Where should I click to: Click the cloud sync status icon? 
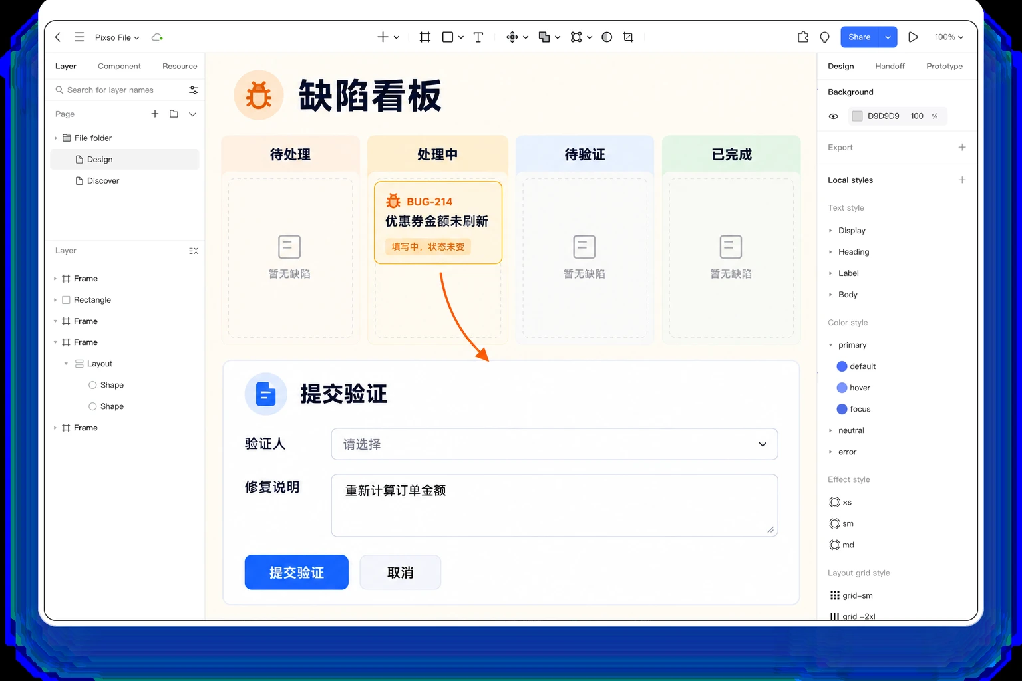click(x=157, y=37)
